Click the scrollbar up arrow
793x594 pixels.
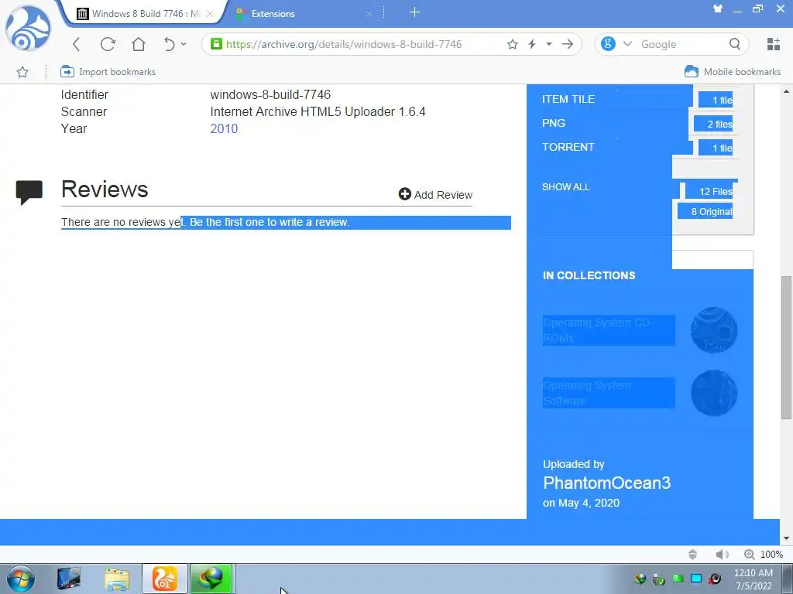pos(786,91)
